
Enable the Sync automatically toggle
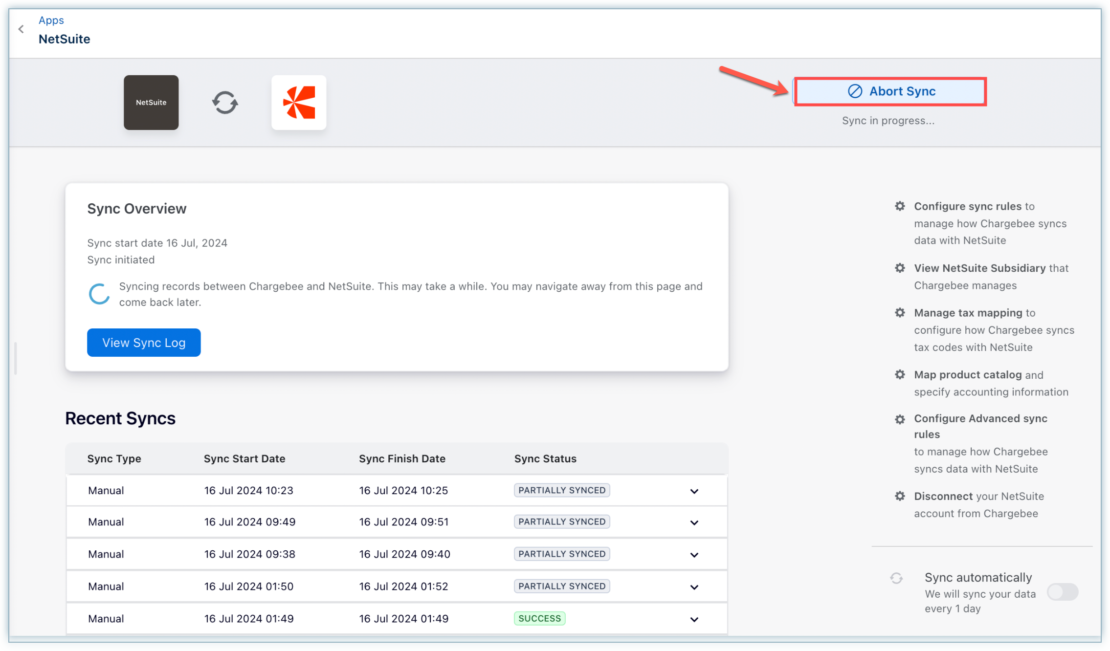point(1062,592)
